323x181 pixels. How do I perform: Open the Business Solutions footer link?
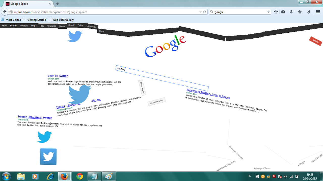pyautogui.click(x=236, y=152)
